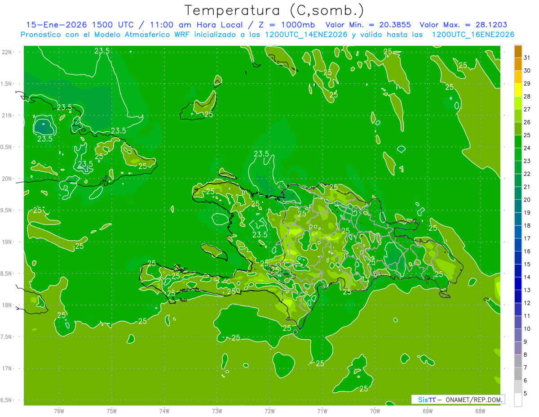
Task: Click the '72W' longitude label
Action: pos(269,411)
